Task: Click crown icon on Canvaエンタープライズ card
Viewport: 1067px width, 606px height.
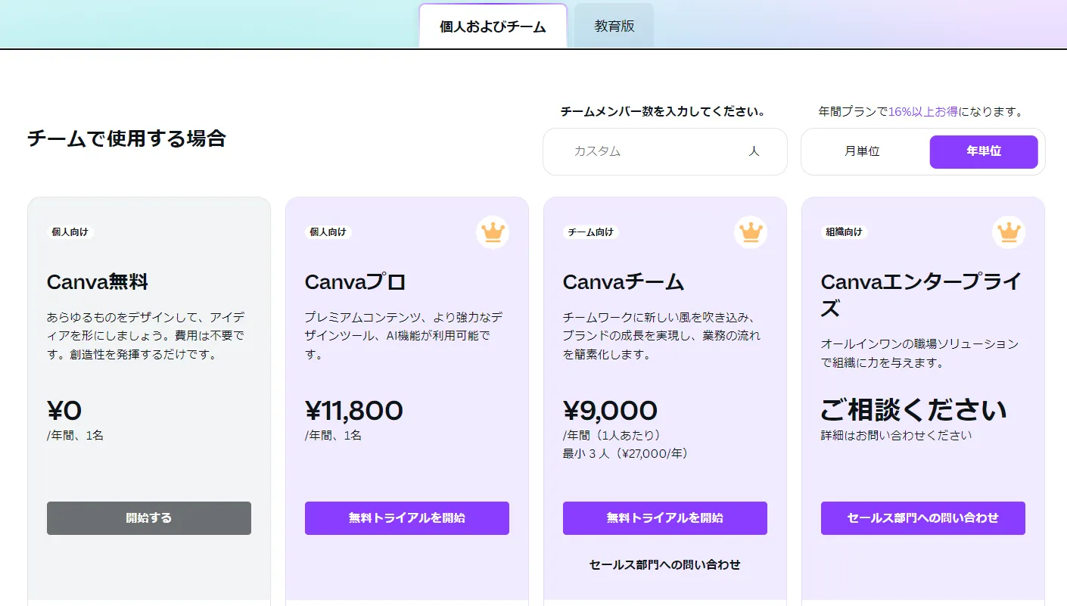Action: (1009, 232)
